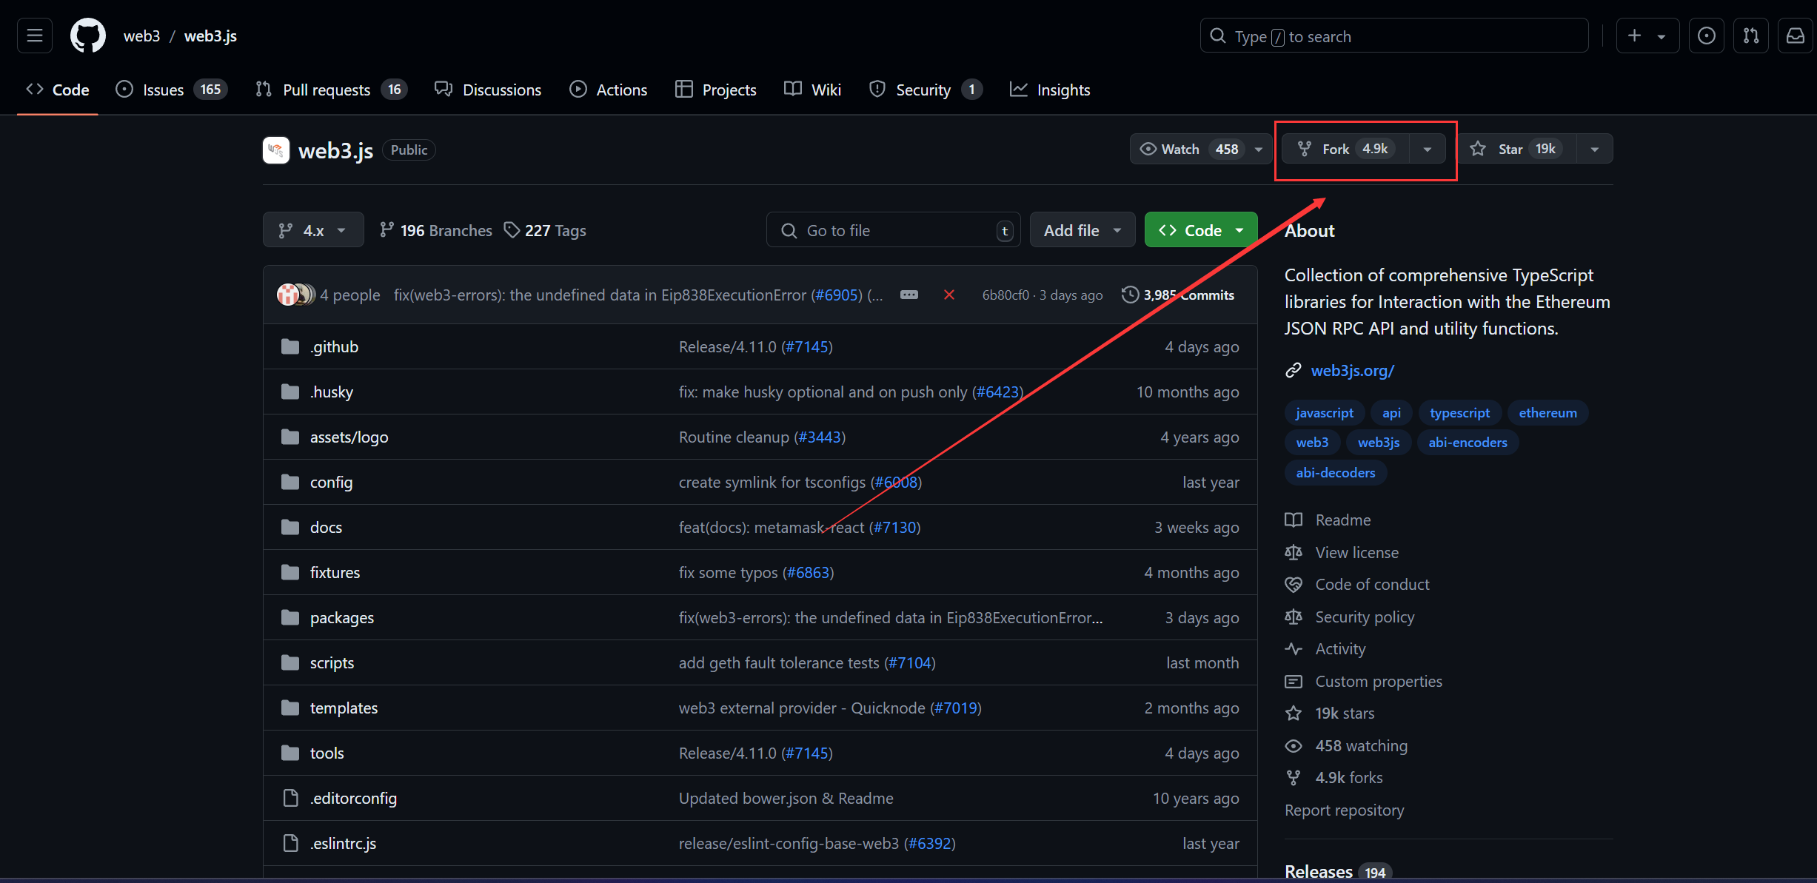This screenshot has width=1817, height=883.
Task: Click the GitHub logo icon
Action: click(x=87, y=36)
